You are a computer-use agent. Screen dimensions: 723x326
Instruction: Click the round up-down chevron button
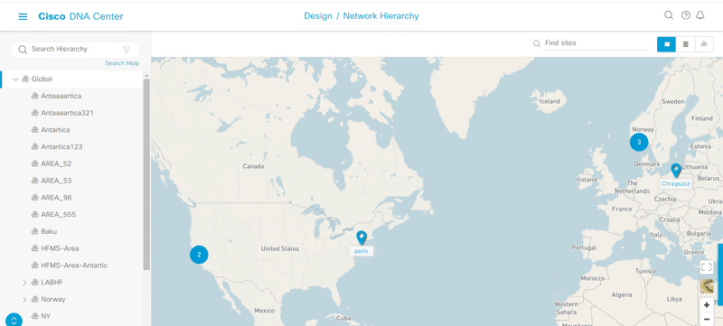tap(14, 321)
